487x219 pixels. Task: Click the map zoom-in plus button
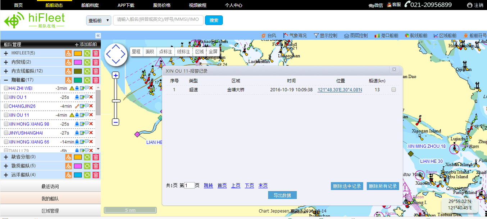[115, 75]
